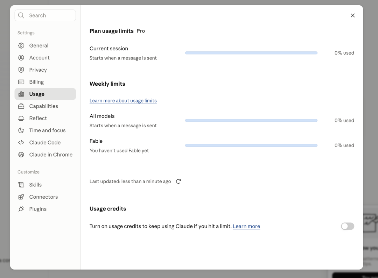Click the Account person icon
The height and width of the screenshot is (278, 378).
click(21, 58)
